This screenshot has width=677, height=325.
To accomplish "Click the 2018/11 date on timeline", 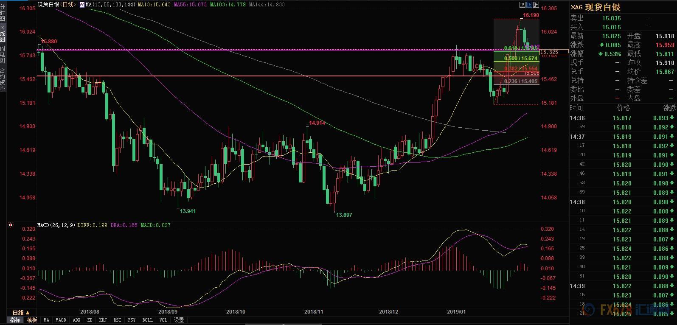I will point(314,311).
